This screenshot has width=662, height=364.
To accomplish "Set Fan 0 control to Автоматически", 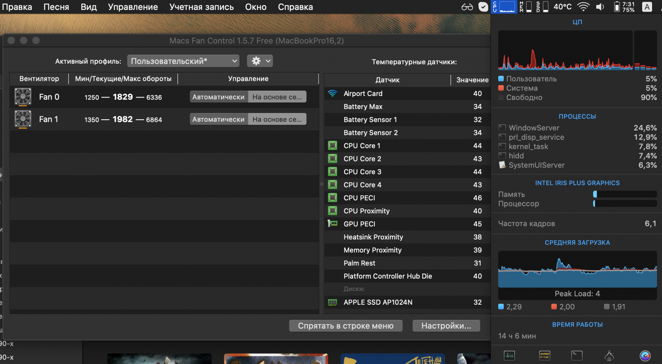I will tap(218, 97).
